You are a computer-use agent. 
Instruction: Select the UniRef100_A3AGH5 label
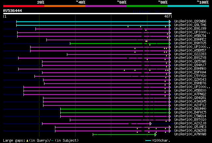pyautogui.click(x=190, y=102)
